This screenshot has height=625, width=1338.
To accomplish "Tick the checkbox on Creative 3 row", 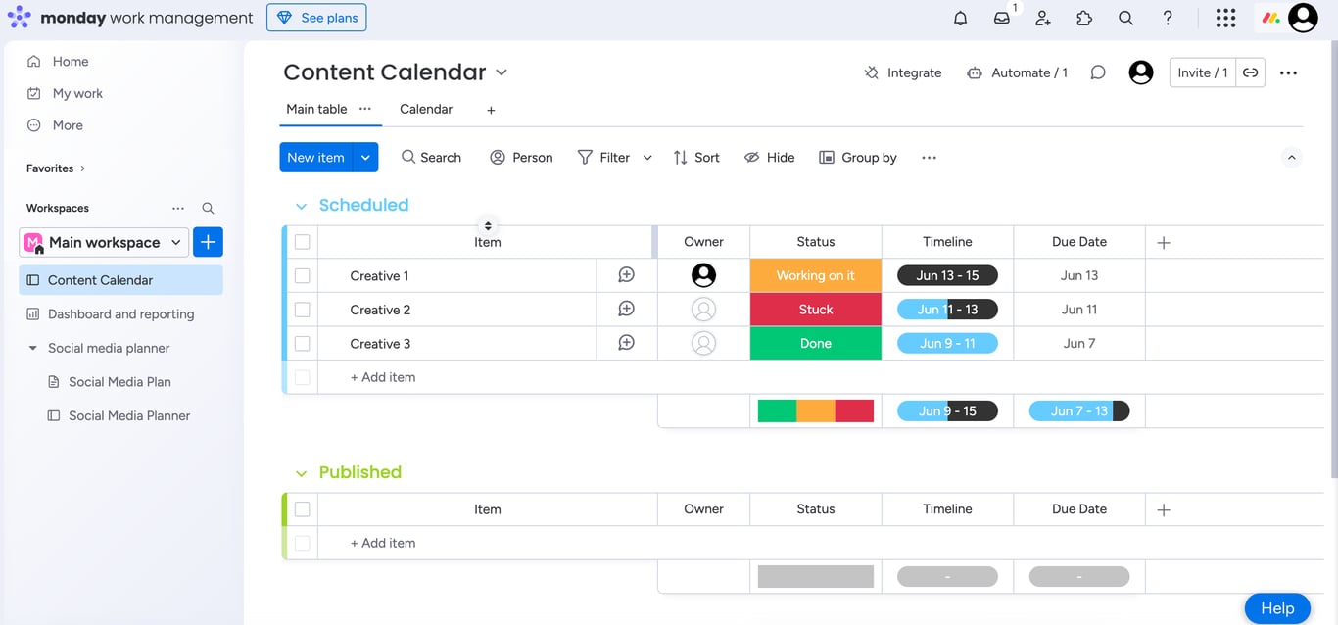I will 302,343.
